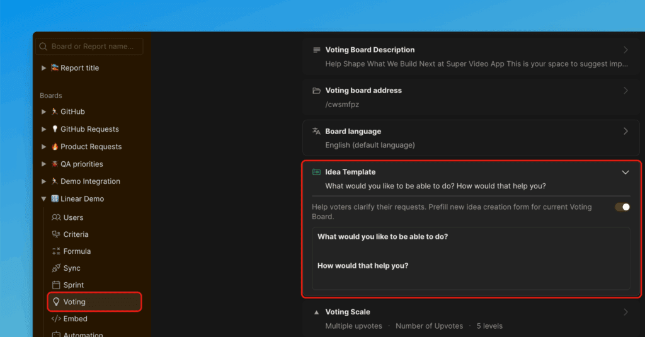Collapse the Idea Template section chevron
The height and width of the screenshot is (337, 645).
pyautogui.click(x=625, y=172)
